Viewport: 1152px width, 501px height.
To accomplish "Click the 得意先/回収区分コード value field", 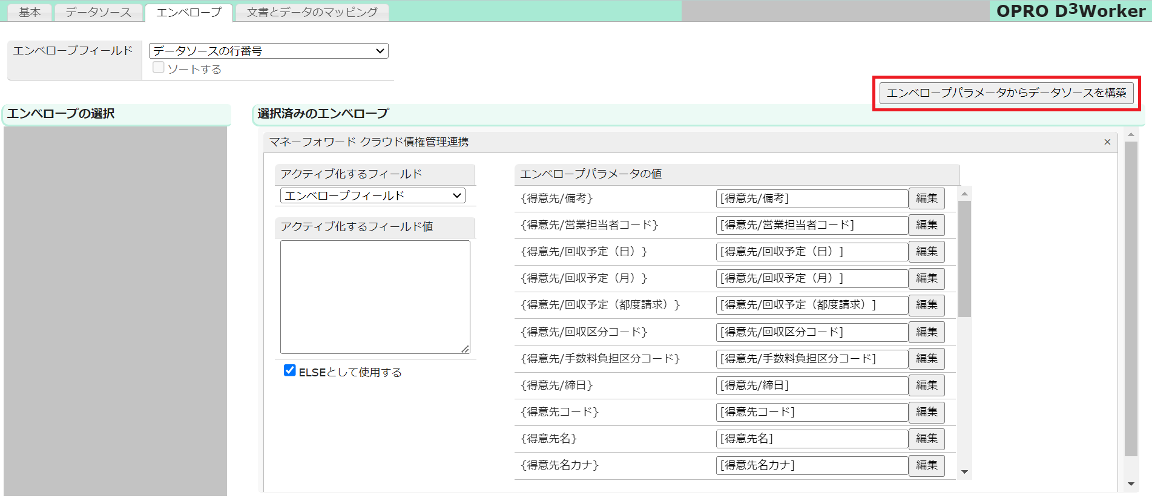I will 811,332.
